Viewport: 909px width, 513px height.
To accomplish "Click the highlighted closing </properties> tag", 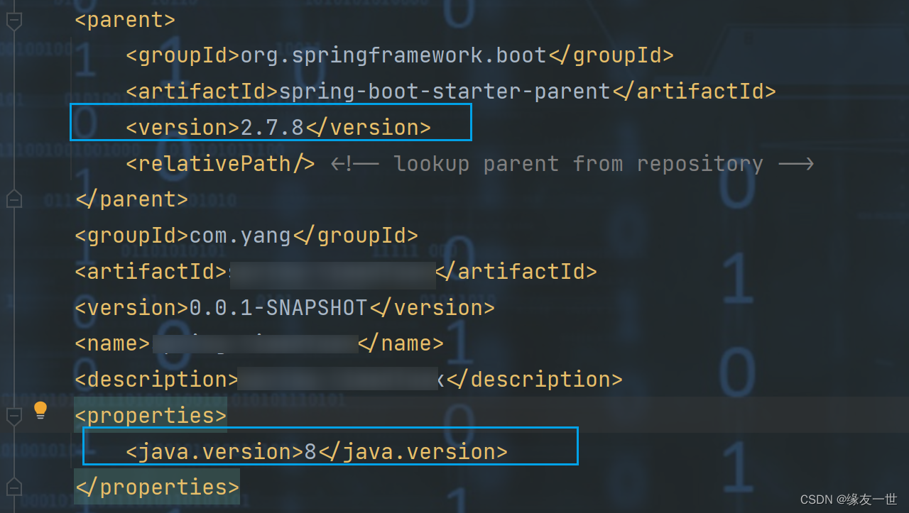I will [x=157, y=487].
